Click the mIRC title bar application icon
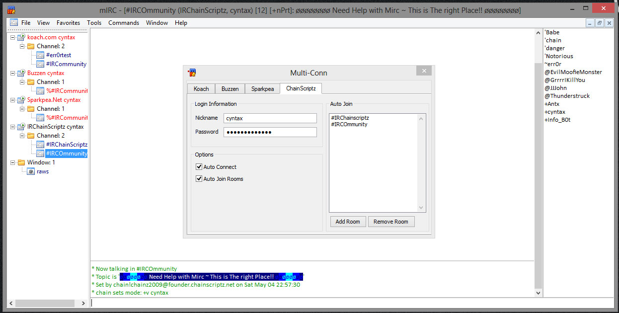Screen dimensions: 619x313 [x=11, y=9]
